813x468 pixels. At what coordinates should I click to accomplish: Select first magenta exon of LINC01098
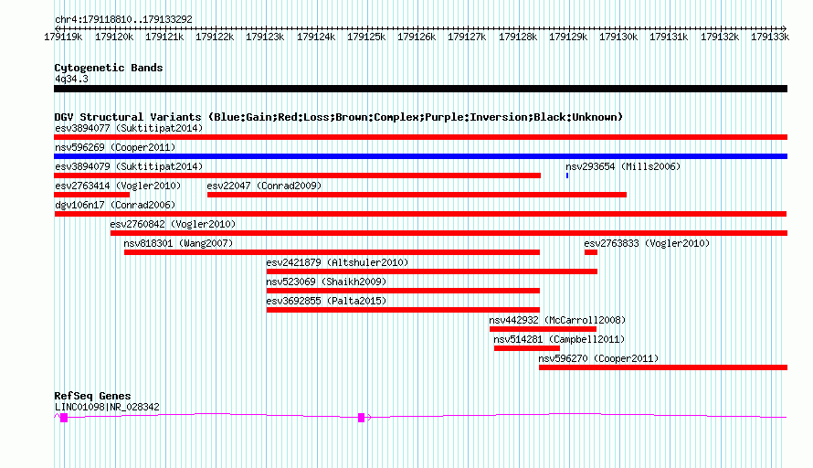pyautogui.click(x=64, y=418)
